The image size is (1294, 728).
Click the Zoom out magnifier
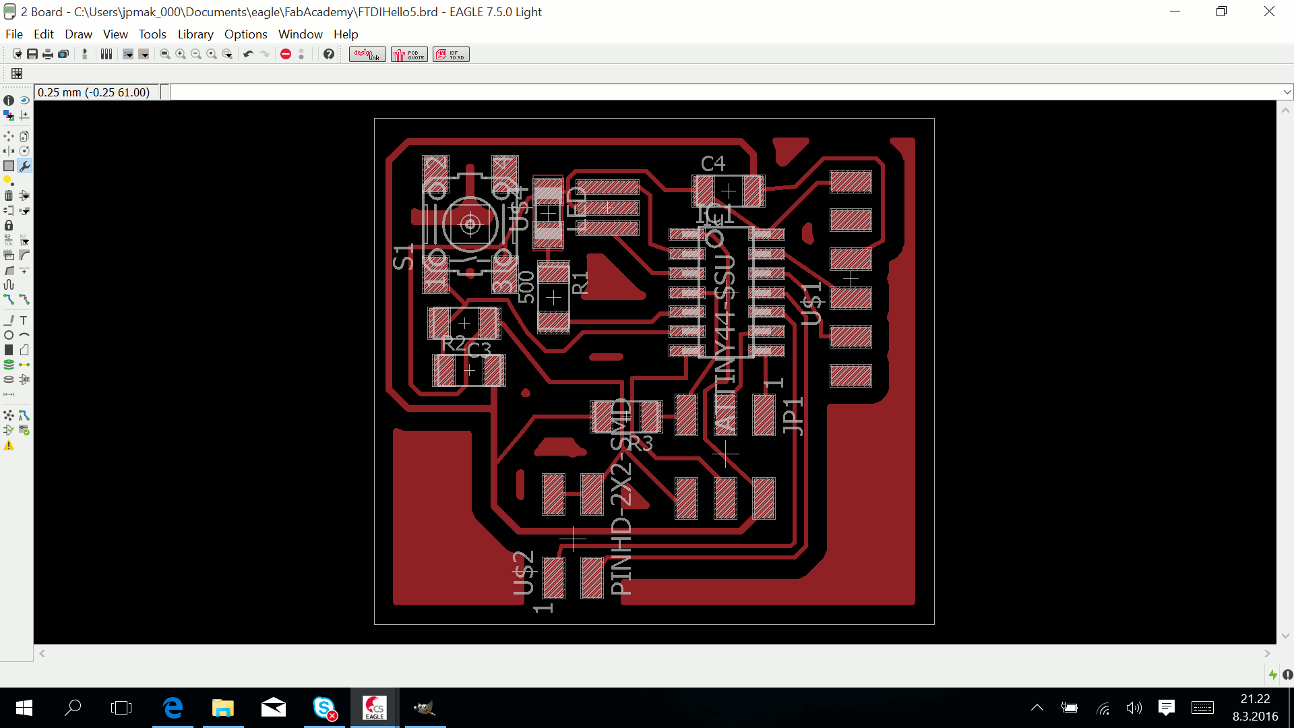[196, 54]
